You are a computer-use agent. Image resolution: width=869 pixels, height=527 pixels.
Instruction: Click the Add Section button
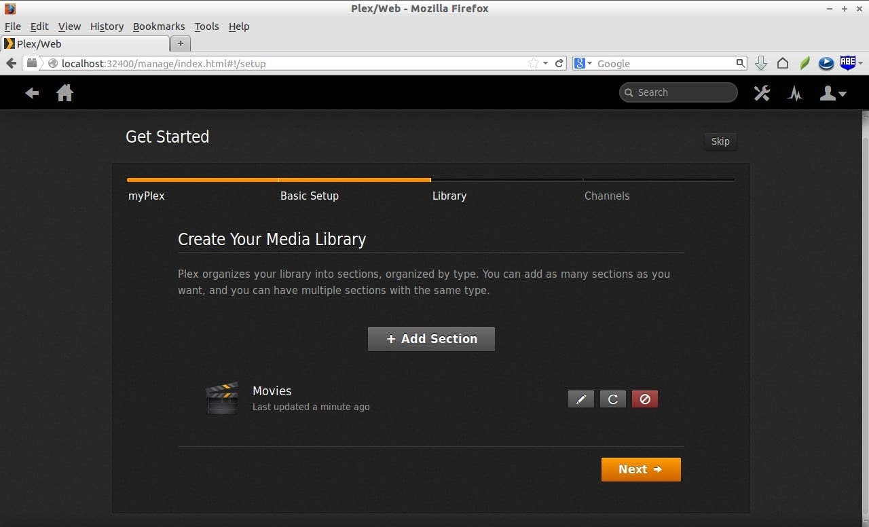point(431,339)
